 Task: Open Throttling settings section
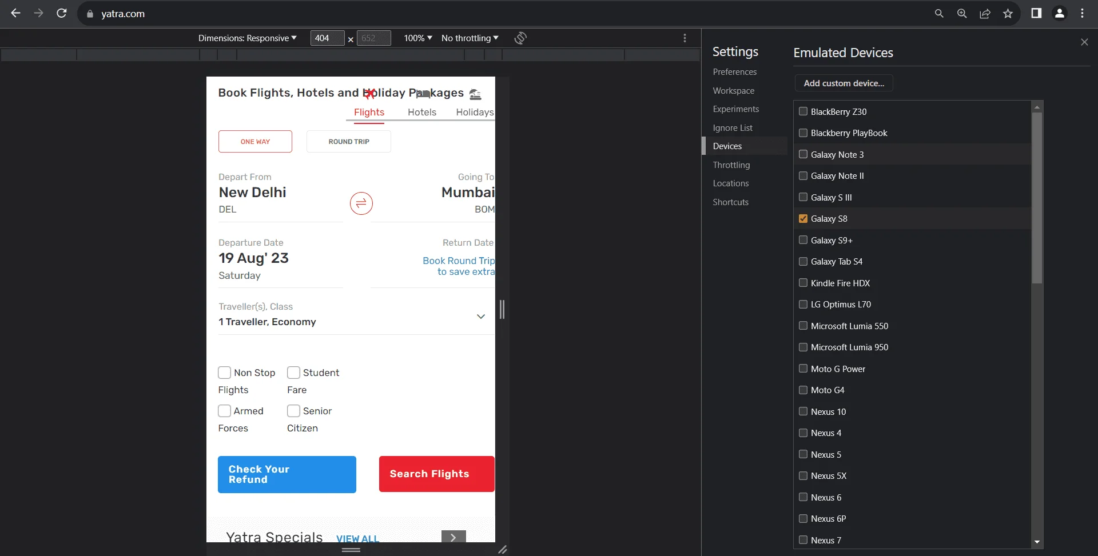[x=731, y=165]
